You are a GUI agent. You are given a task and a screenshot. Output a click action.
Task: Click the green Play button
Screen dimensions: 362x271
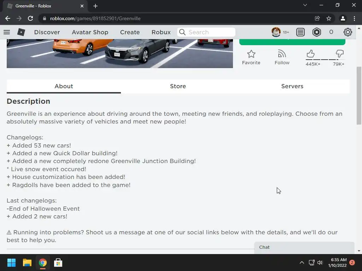pyautogui.click(x=292, y=42)
